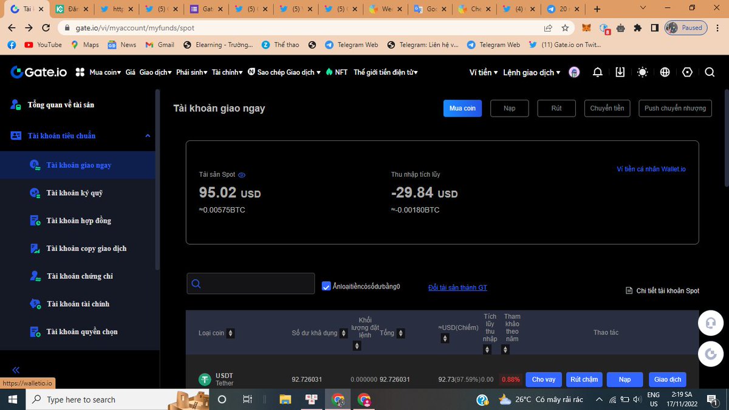This screenshot has width=729, height=410.
Task: Open Chrome extensions puzzle icon
Action: (637, 28)
